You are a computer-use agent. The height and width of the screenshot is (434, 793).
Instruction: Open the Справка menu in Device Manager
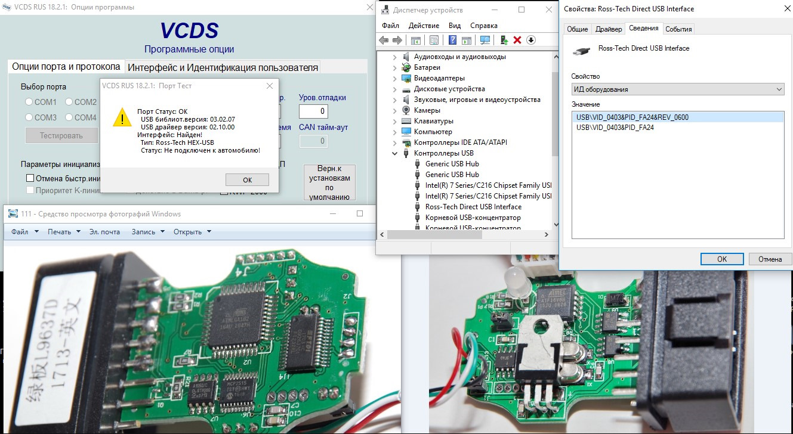click(484, 26)
